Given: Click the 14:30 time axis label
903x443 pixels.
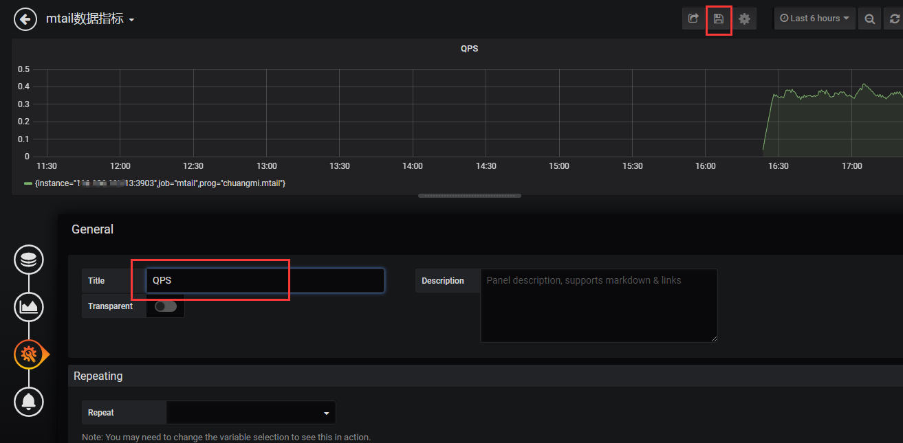Looking at the screenshot, I should pos(486,166).
